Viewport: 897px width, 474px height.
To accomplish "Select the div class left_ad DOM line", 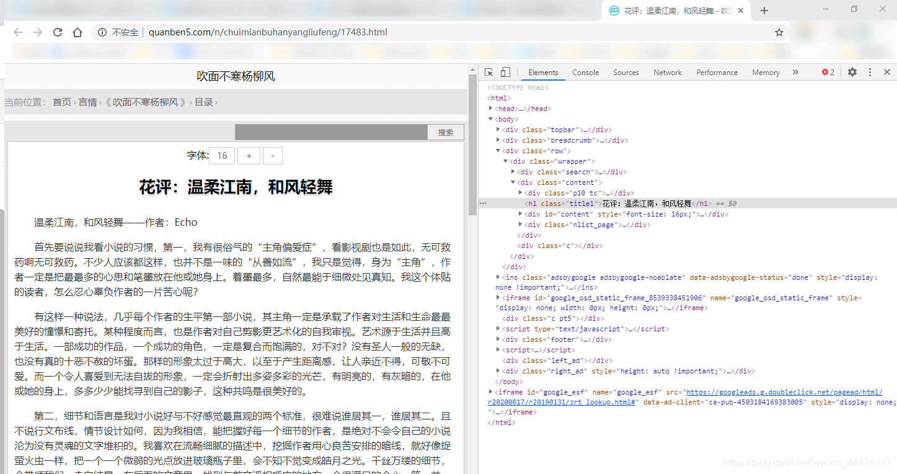I will click(558, 360).
